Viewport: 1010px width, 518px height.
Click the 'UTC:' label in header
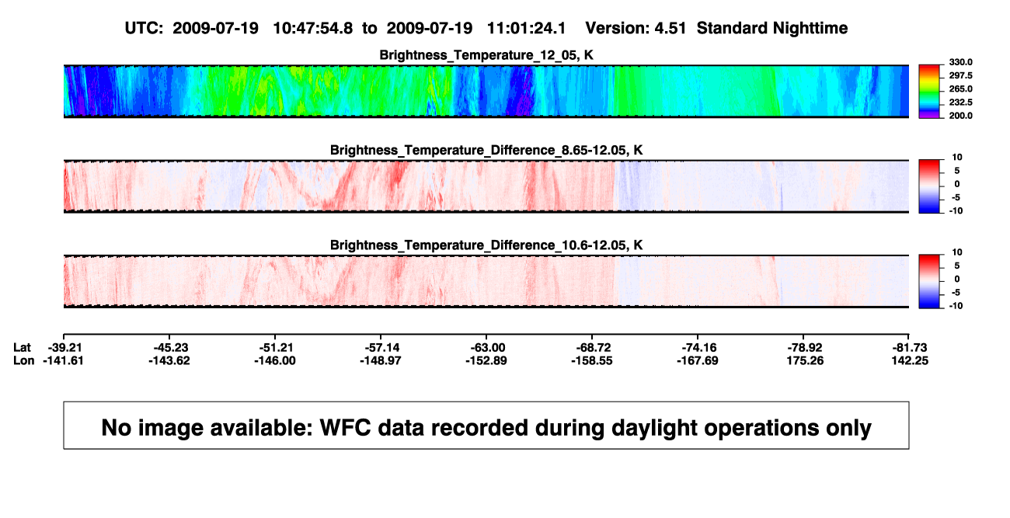pyautogui.click(x=144, y=28)
